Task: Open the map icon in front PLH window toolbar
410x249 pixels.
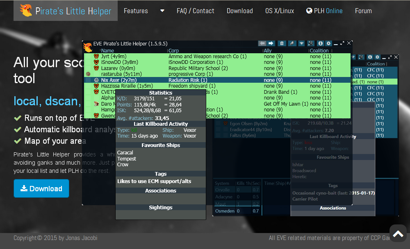Action: point(311,43)
